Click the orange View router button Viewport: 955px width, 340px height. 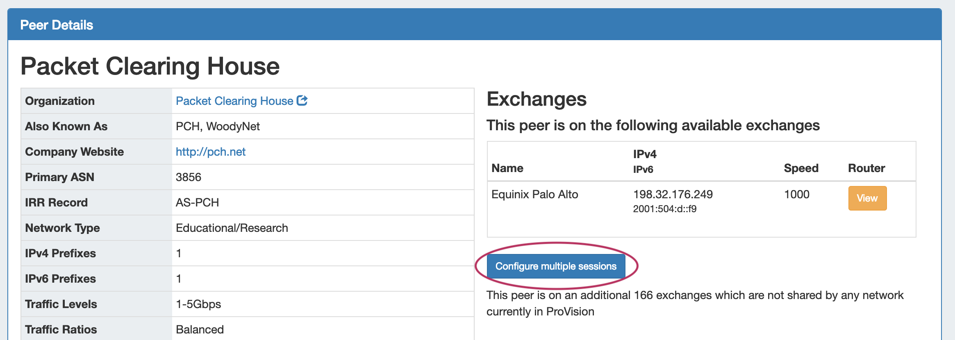[867, 198]
